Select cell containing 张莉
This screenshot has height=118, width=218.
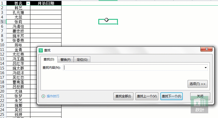[x=18, y=22]
